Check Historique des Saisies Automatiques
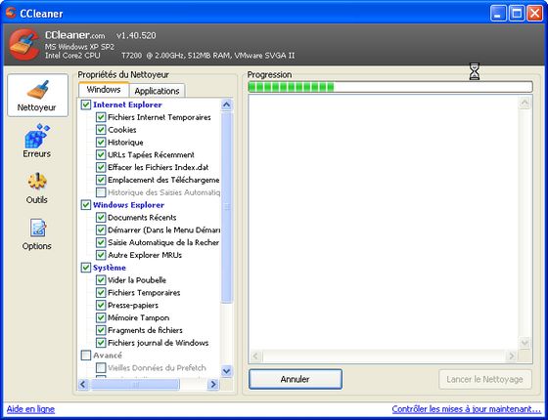This screenshot has height=420, width=548. [101, 192]
